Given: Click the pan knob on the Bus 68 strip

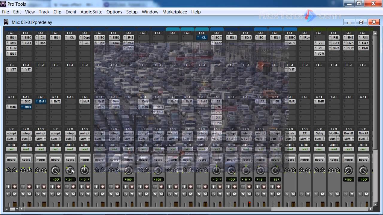Looking at the screenshot, I should 363,171.
